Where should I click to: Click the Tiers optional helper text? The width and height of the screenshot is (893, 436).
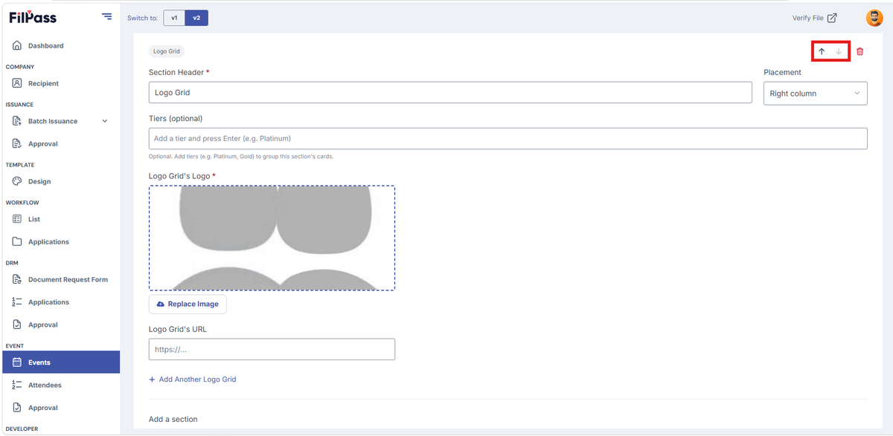coord(241,157)
